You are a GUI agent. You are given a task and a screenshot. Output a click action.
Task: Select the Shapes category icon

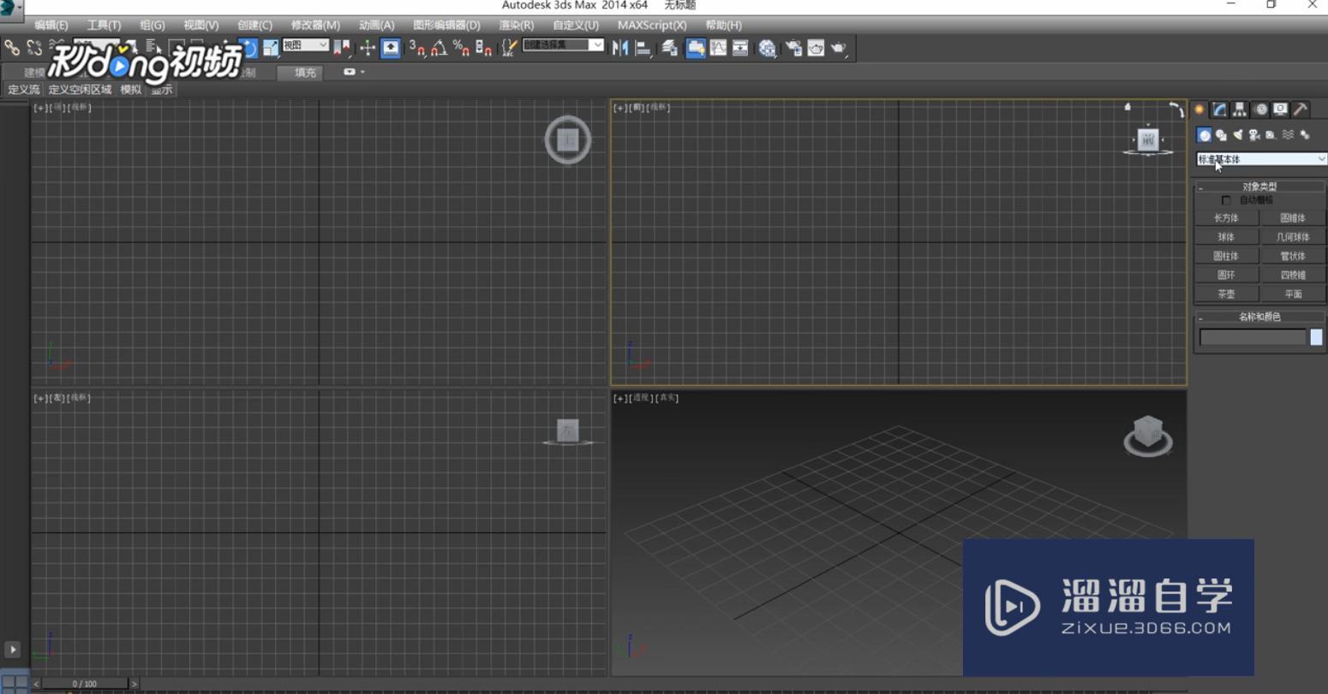1222,135
